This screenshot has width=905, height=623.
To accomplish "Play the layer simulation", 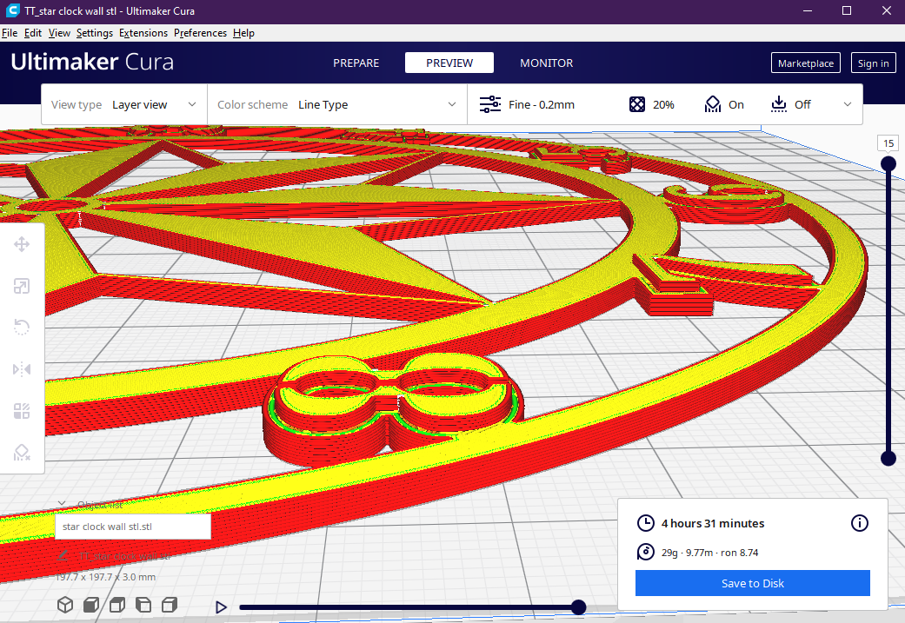I will [221, 606].
